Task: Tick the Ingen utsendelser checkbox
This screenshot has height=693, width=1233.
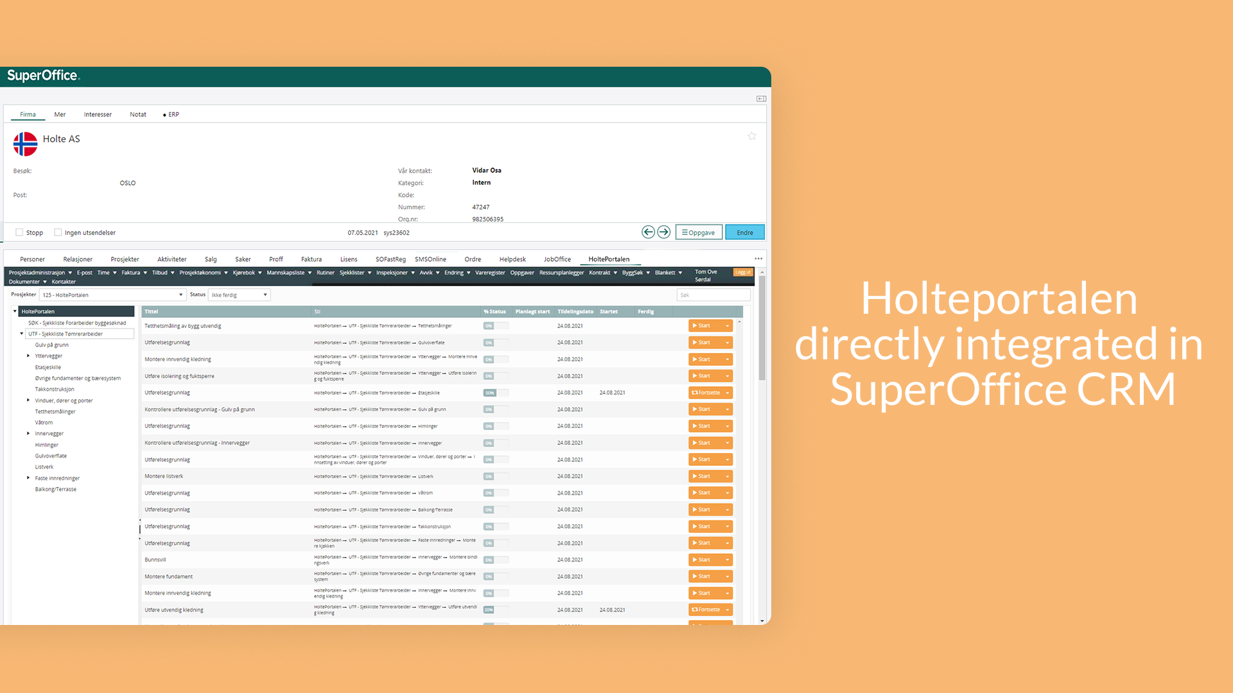Action: click(58, 232)
